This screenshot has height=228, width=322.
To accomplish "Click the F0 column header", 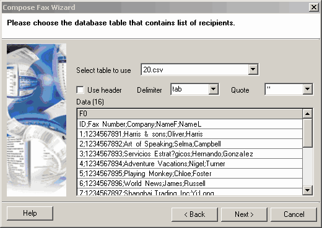I will tap(189, 114).
